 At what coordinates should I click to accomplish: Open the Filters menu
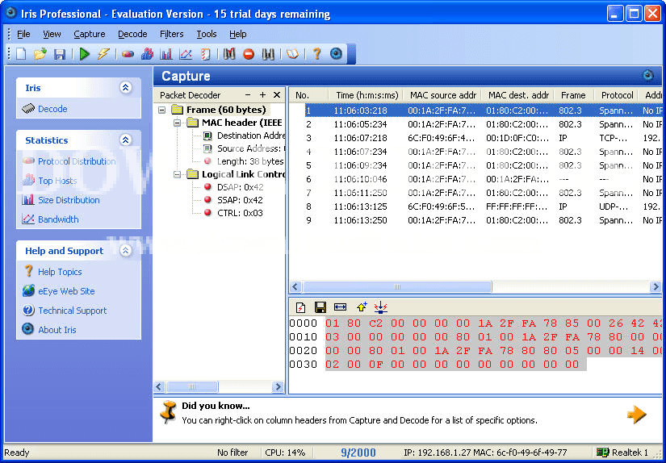coord(172,34)
